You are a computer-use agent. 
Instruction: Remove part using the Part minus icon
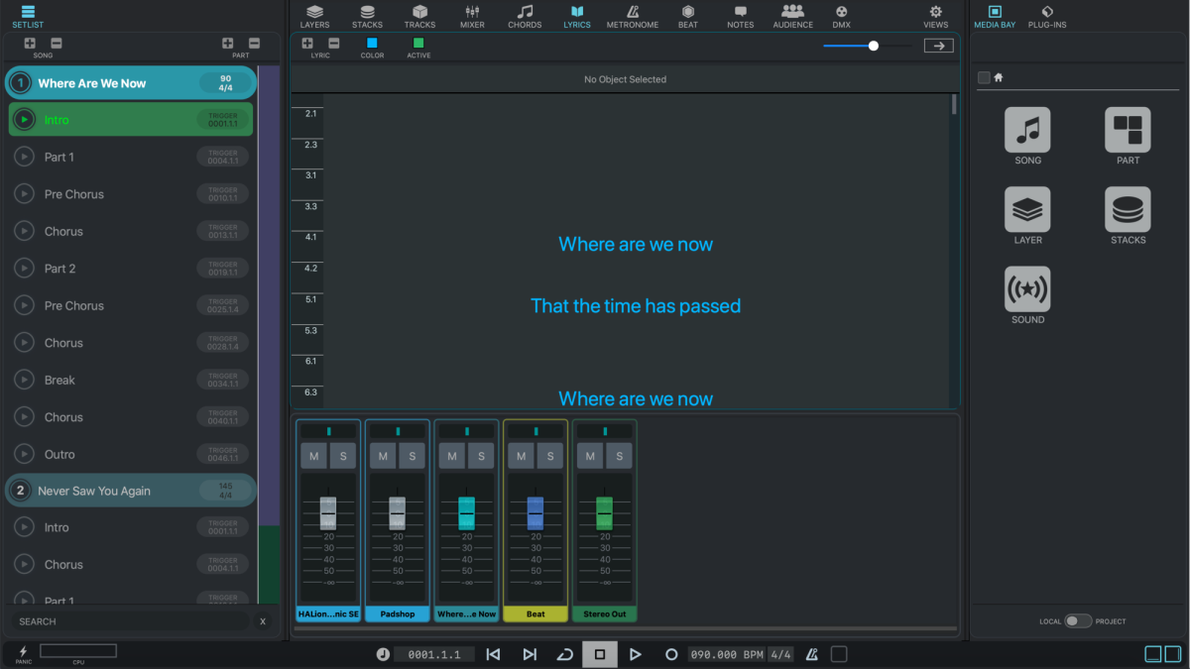pyautogui.click(x=255, y=44)
